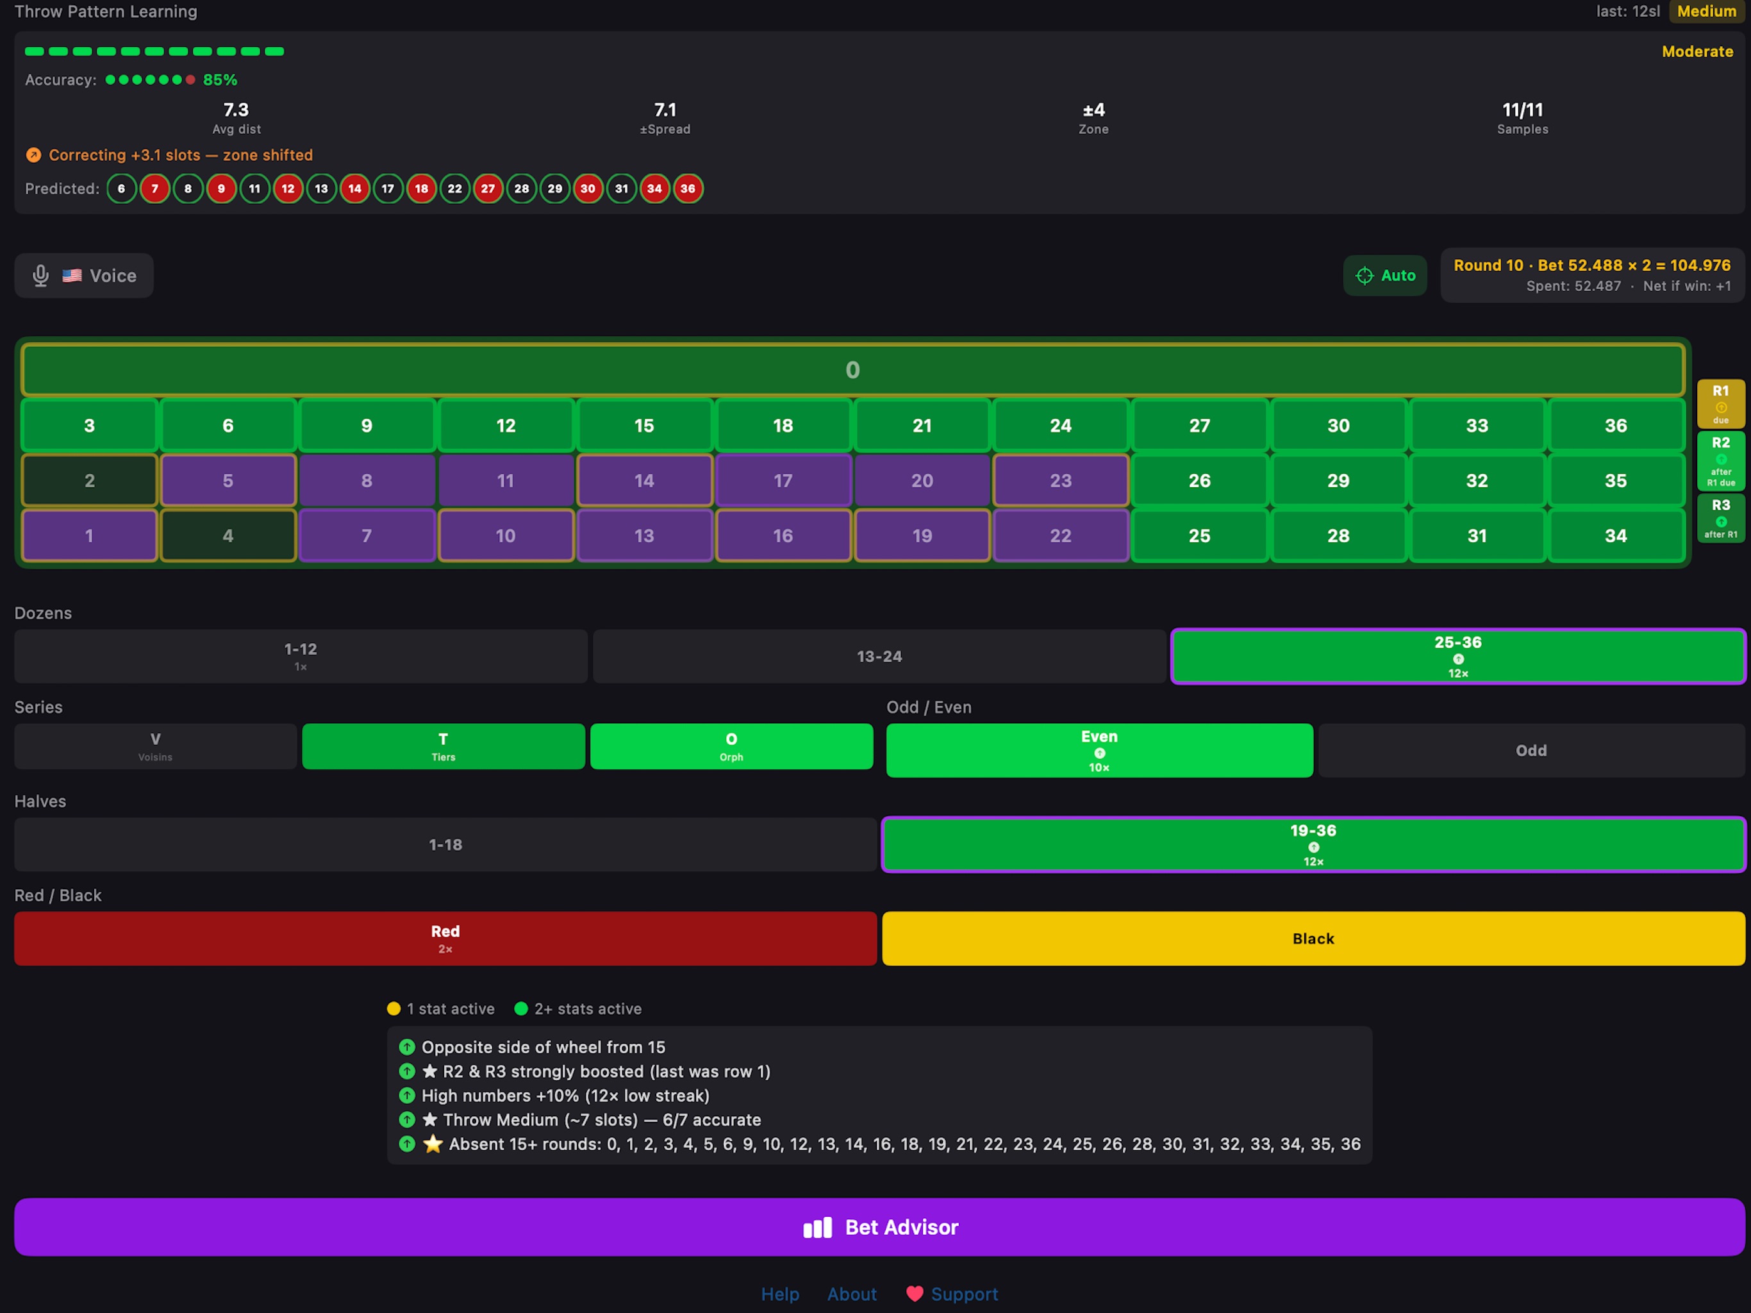Image resolution: width=1751 pixels, height=1313 pixels.
Task: Click the R3 after R1 row indicator
Action: pos(1720,519)
